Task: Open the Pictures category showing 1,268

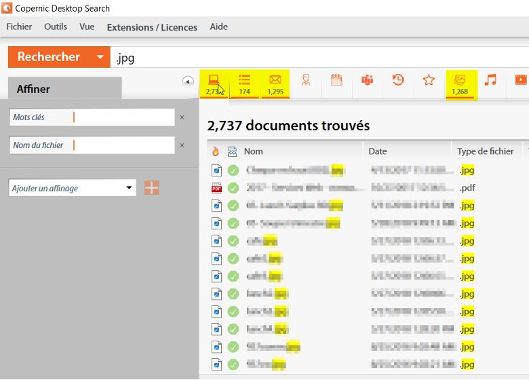Action: click(x=460, y=84)
